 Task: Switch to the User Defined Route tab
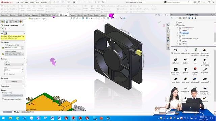tap(91, 15)
